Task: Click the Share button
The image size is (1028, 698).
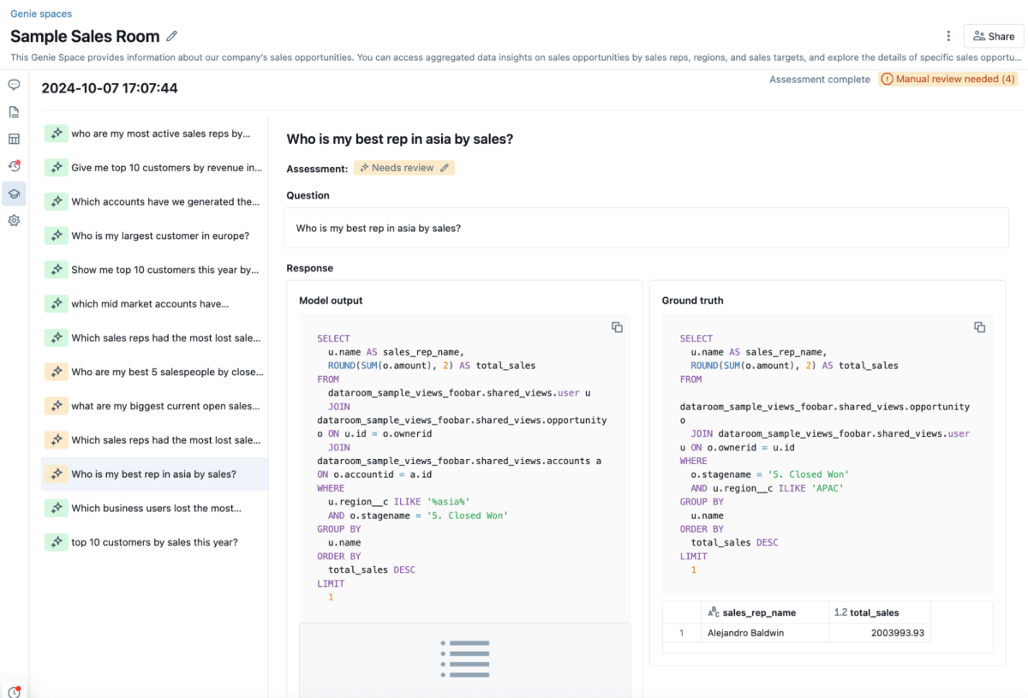Action: coord(994,36)
